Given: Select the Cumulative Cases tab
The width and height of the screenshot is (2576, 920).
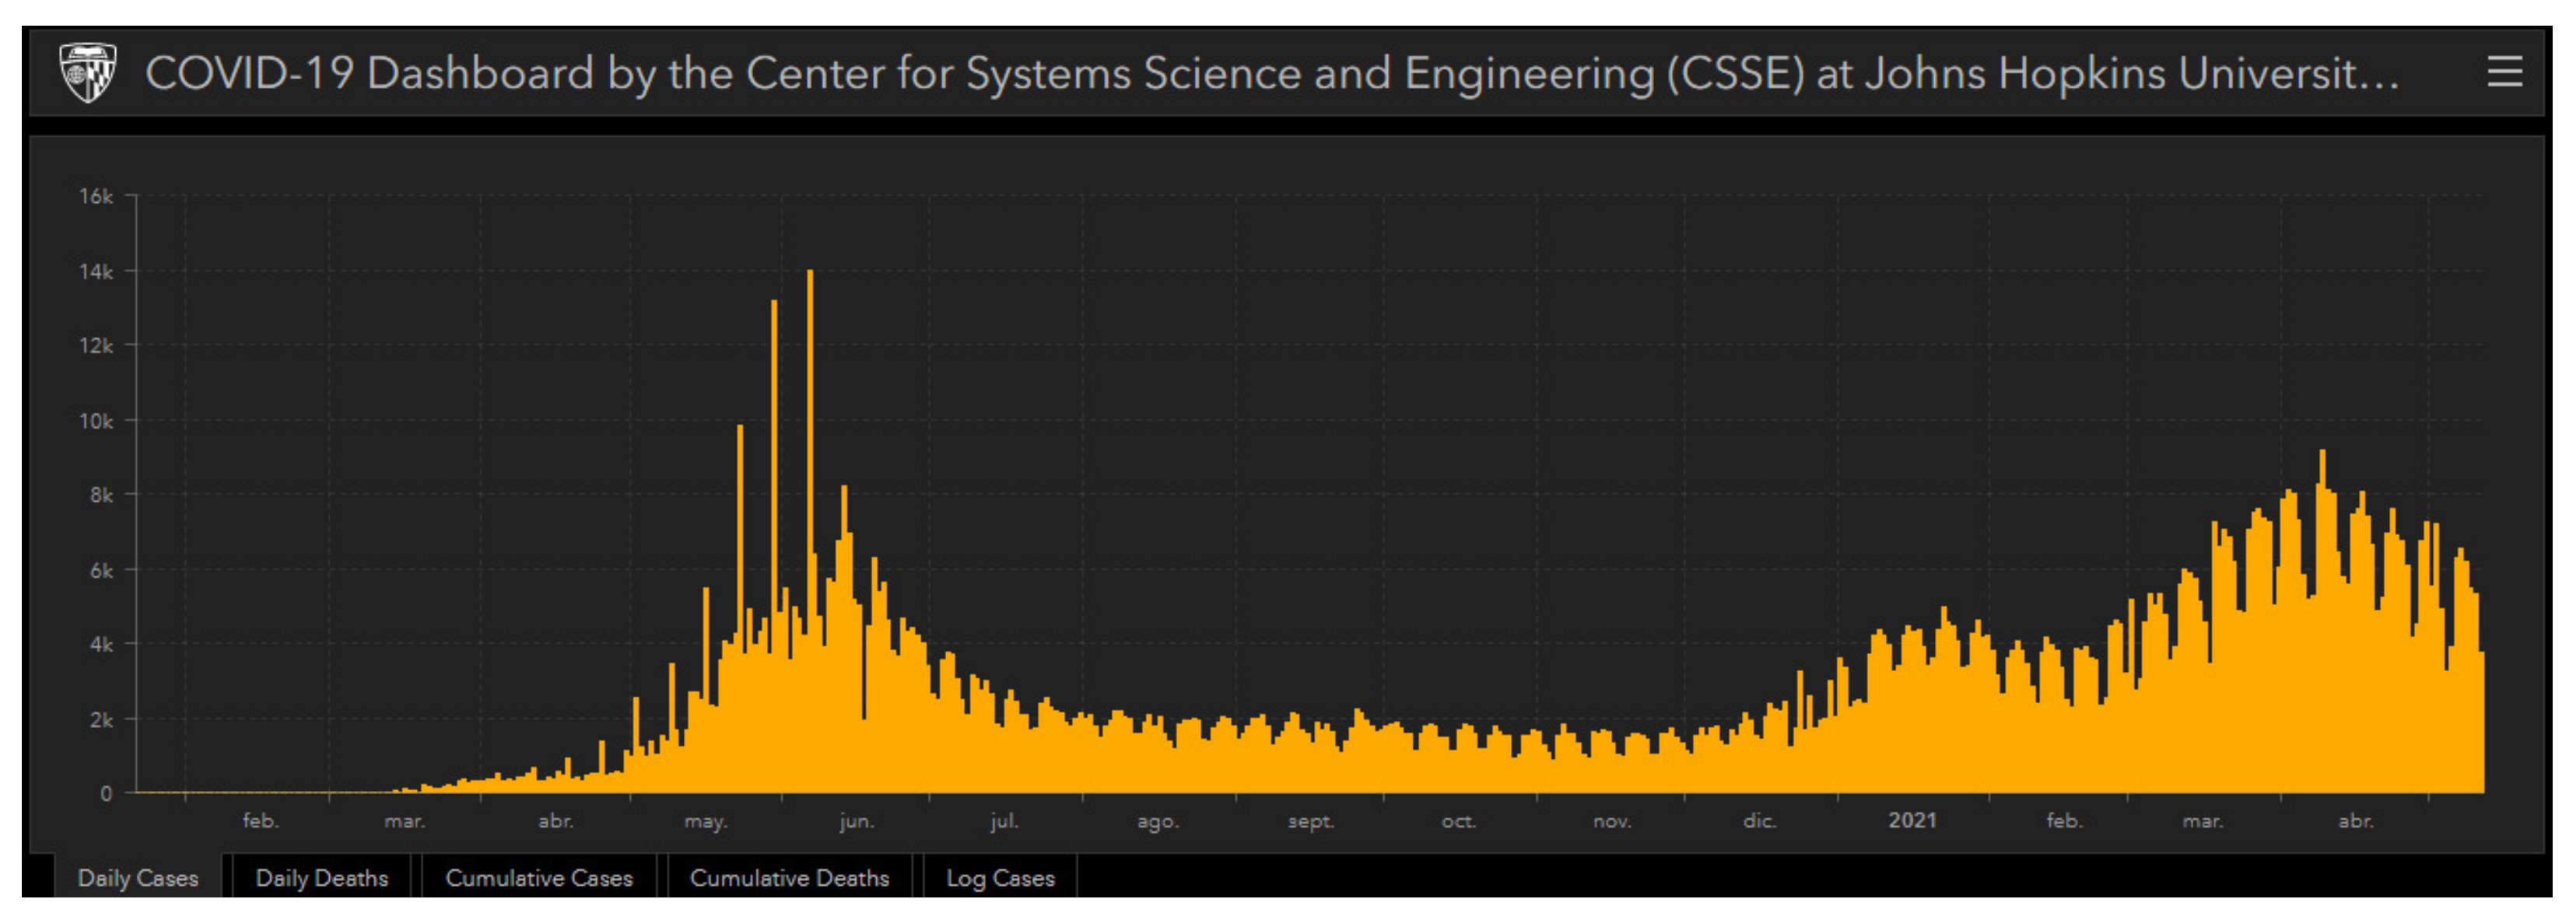Looking at the screenshot, I should pos(538,877).
